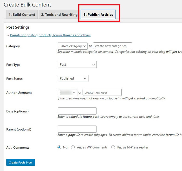Screen dimensions: 182x171
Task: Focus the create new user field
Action: tap(102, 93)
